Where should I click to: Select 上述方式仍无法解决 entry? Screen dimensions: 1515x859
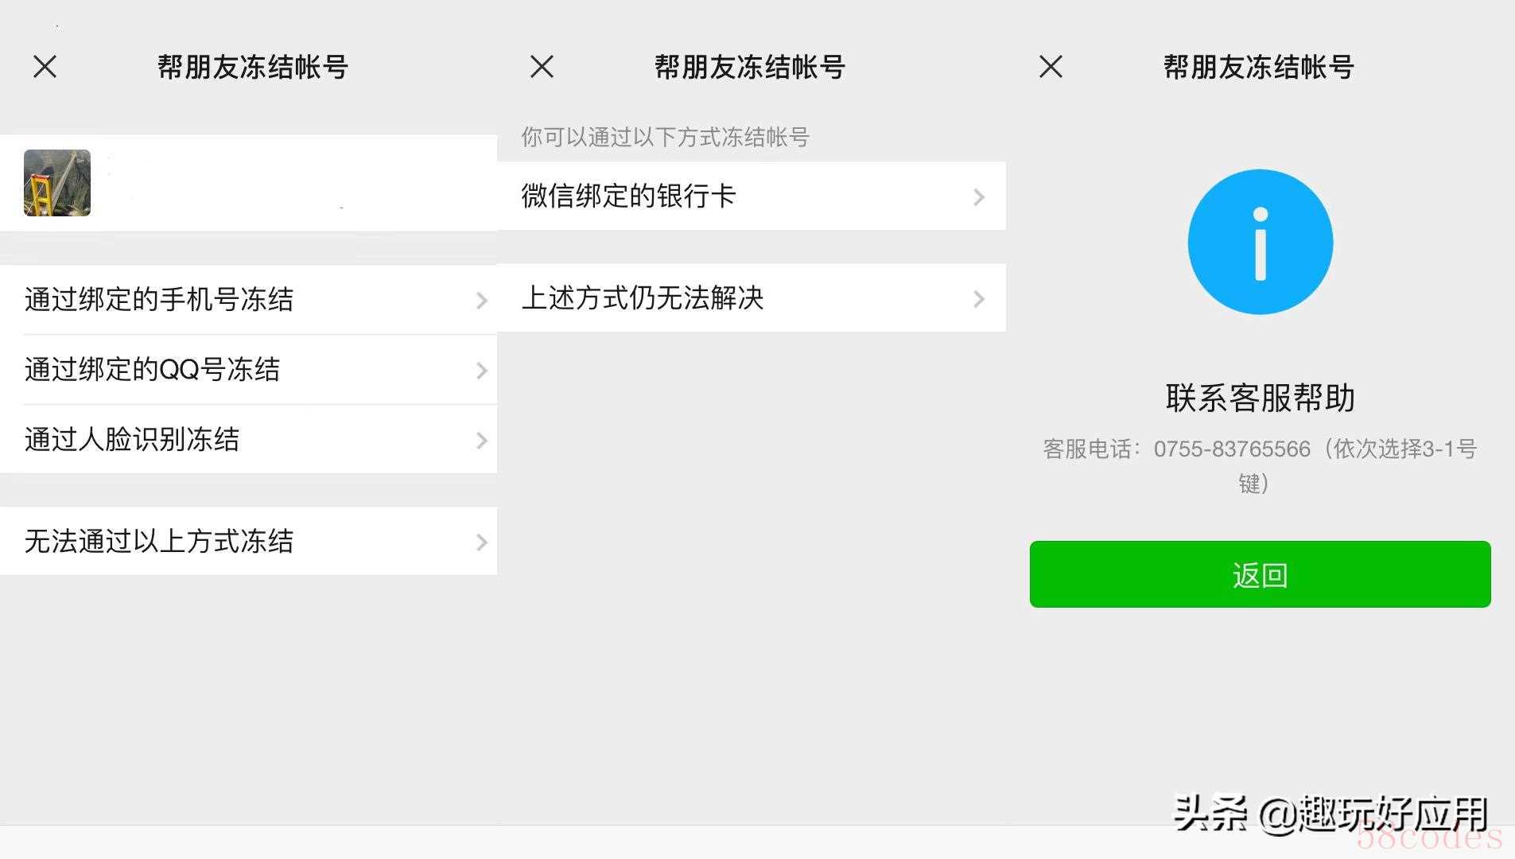point(752,298)
